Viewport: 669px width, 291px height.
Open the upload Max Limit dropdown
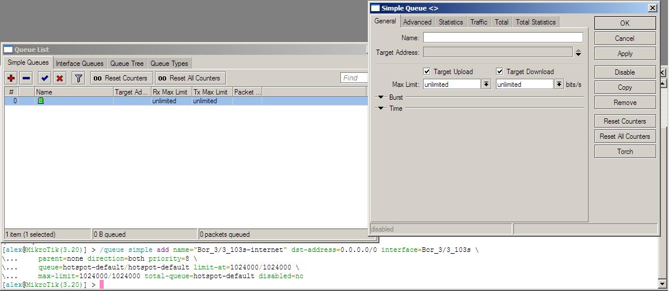486,85
